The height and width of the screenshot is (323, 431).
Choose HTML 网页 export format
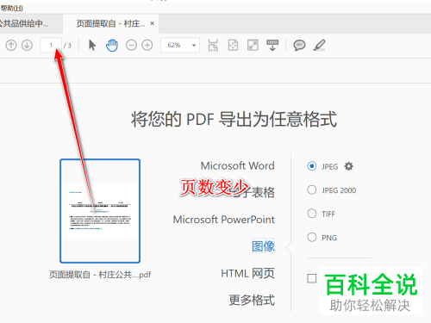click(247, 273)
